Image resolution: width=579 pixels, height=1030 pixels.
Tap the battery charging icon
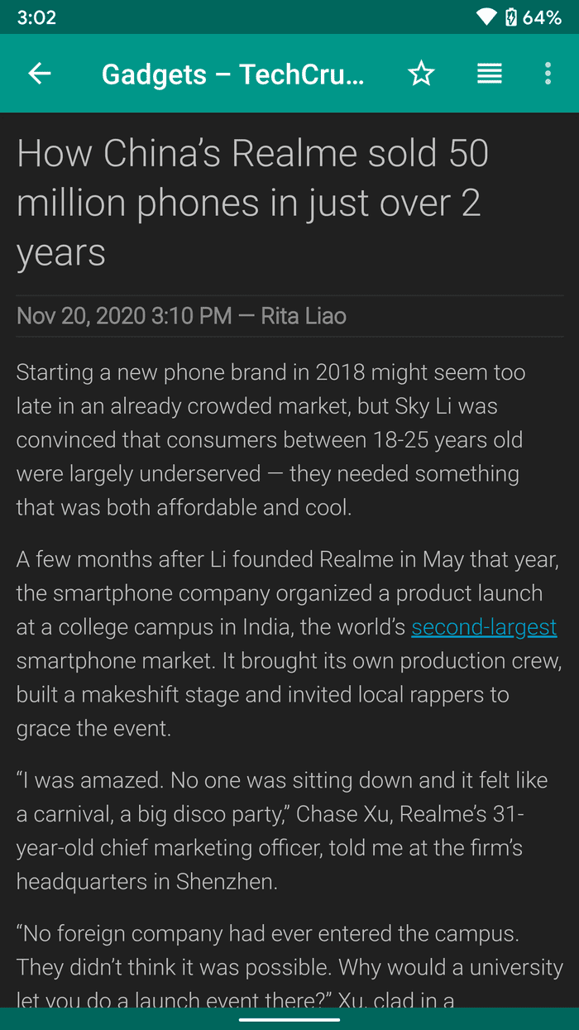pyautogui.click(x=510, y=17)
